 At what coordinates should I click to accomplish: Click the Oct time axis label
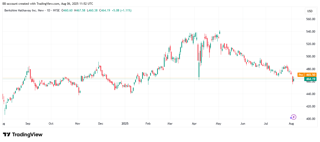pyautogui.click(x=51, y=123)
